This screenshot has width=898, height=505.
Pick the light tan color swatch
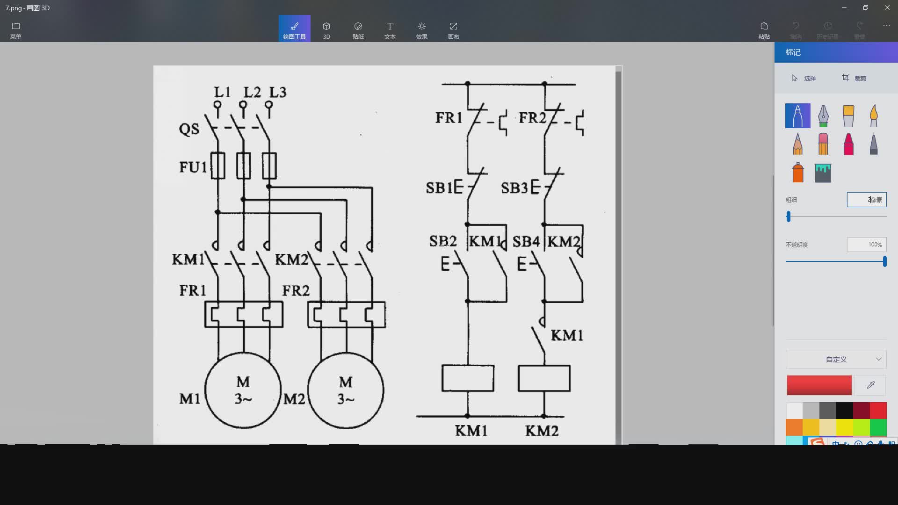pos(828,427)
